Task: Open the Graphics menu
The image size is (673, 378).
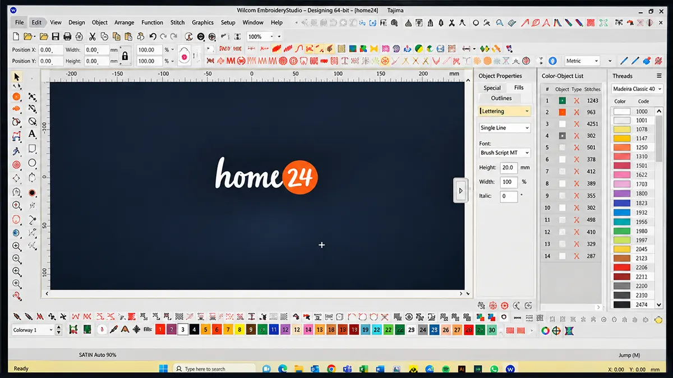Action: 202,22
